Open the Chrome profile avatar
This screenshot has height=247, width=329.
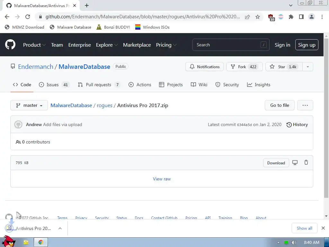(x=312, y=17)
